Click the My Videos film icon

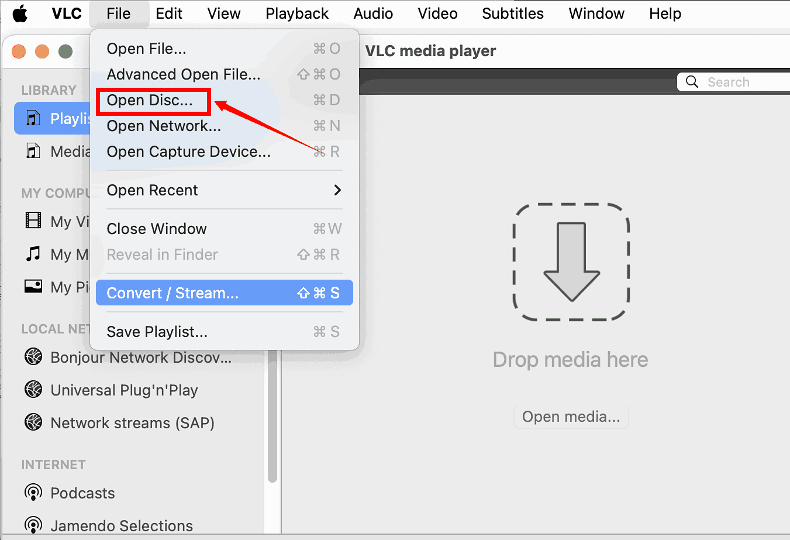pyautogui.click(x=33, y=221)
